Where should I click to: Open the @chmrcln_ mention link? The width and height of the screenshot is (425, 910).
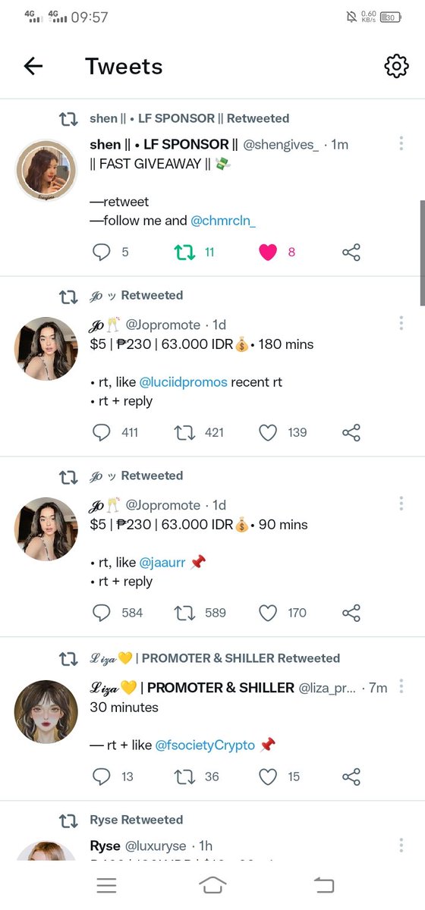coord(223,221)
